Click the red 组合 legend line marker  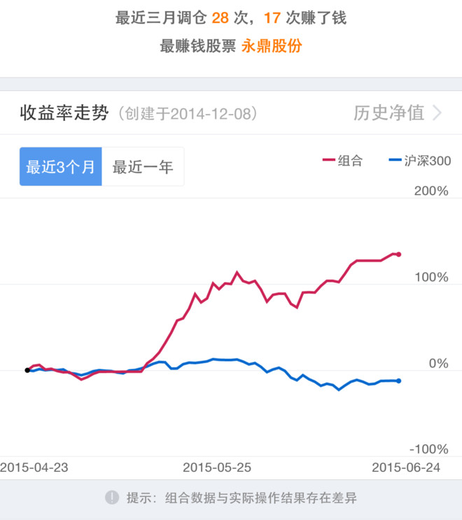point(328,161)
